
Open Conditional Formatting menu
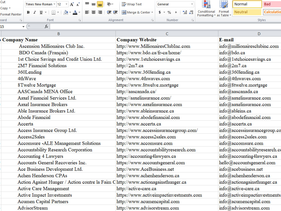point(206,9)
